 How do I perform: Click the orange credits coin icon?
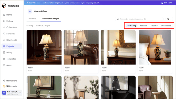coord(4,86)
